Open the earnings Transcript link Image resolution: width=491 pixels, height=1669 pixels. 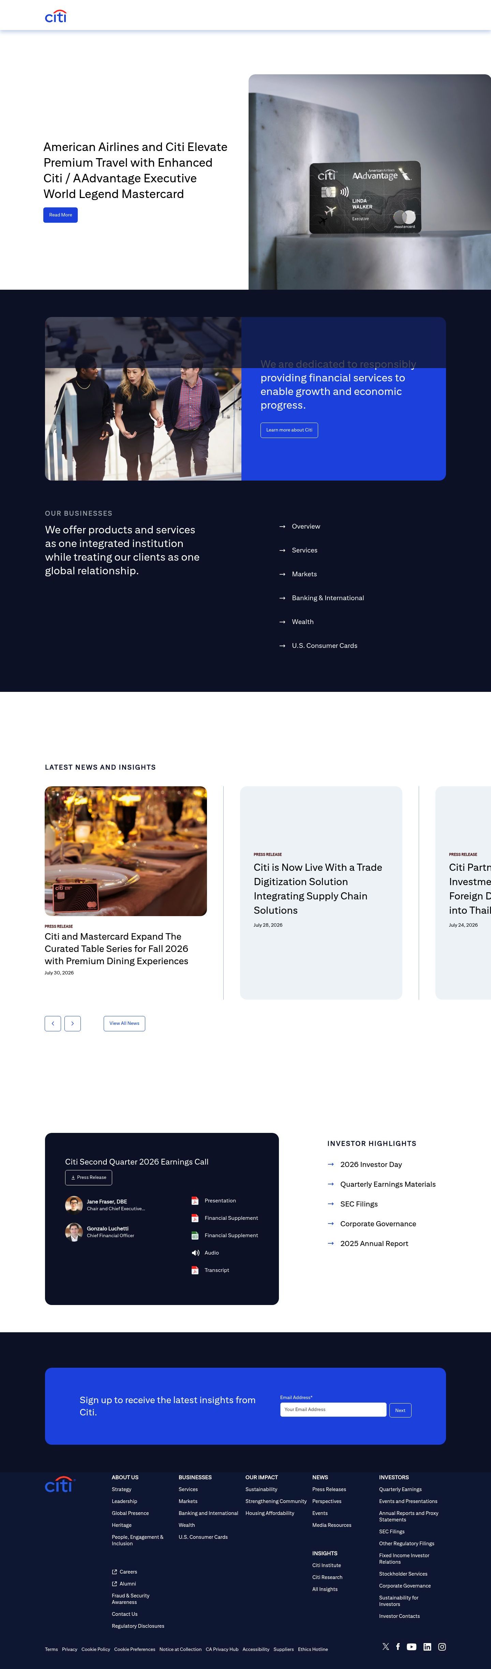tap(217, 1270)
